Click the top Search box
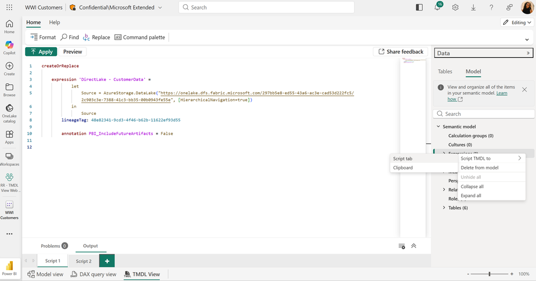536x281 pixels. point(266,7)
